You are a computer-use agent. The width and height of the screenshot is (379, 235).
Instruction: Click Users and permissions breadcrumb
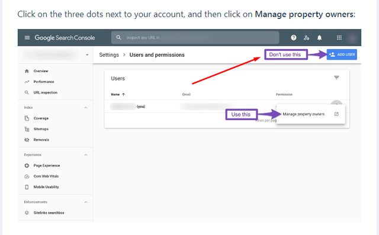tap(157, 55)
